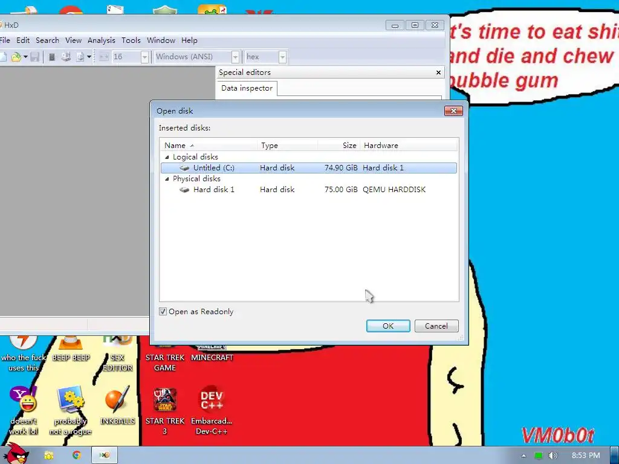Open the bytes-per-row dropdown showing 16
Screen dimensions: 619x464
tap(144, 57)
